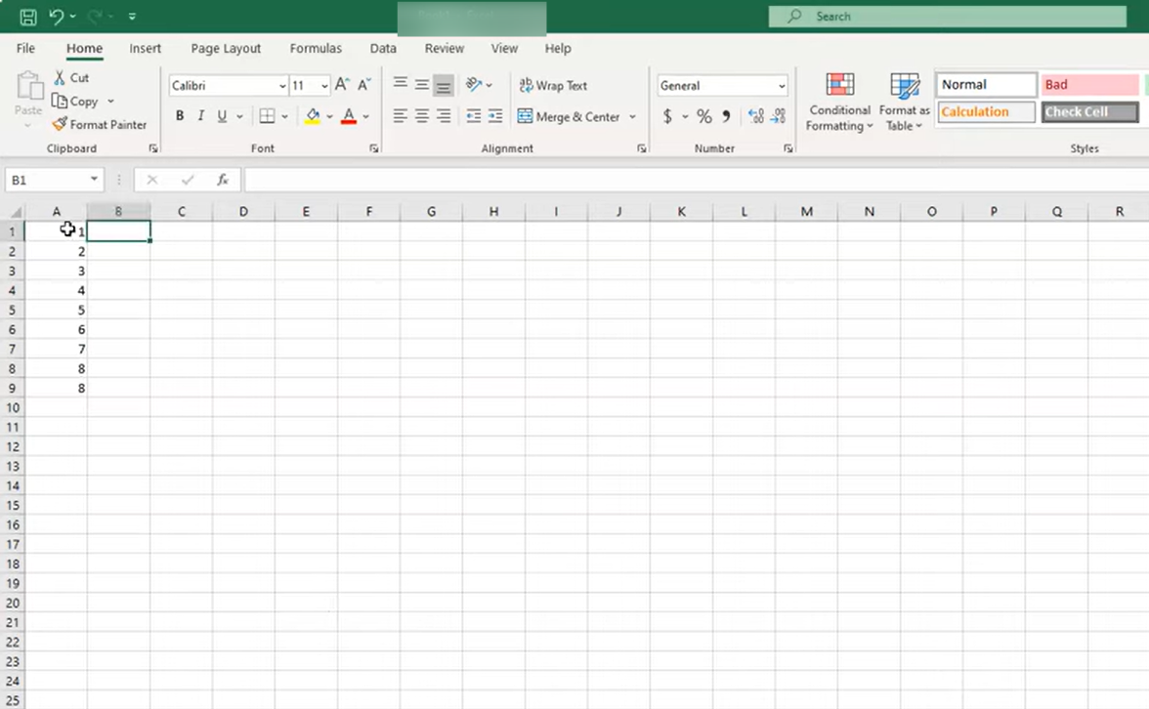Toggle Wrap Text on
The height and width of the screenshot is (709, 1149).
[553, 86]
